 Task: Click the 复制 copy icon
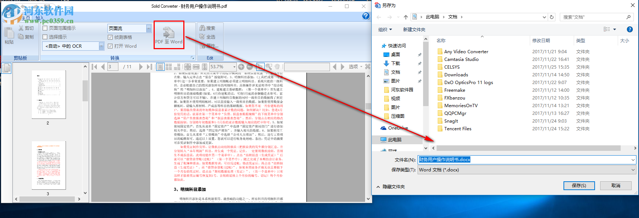pos(21,36)
